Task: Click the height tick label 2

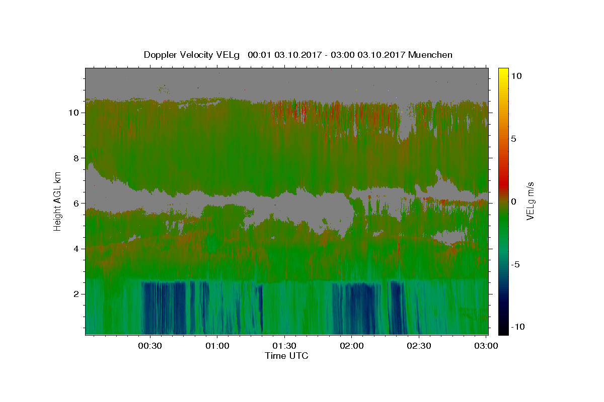Action: point(75,294)
